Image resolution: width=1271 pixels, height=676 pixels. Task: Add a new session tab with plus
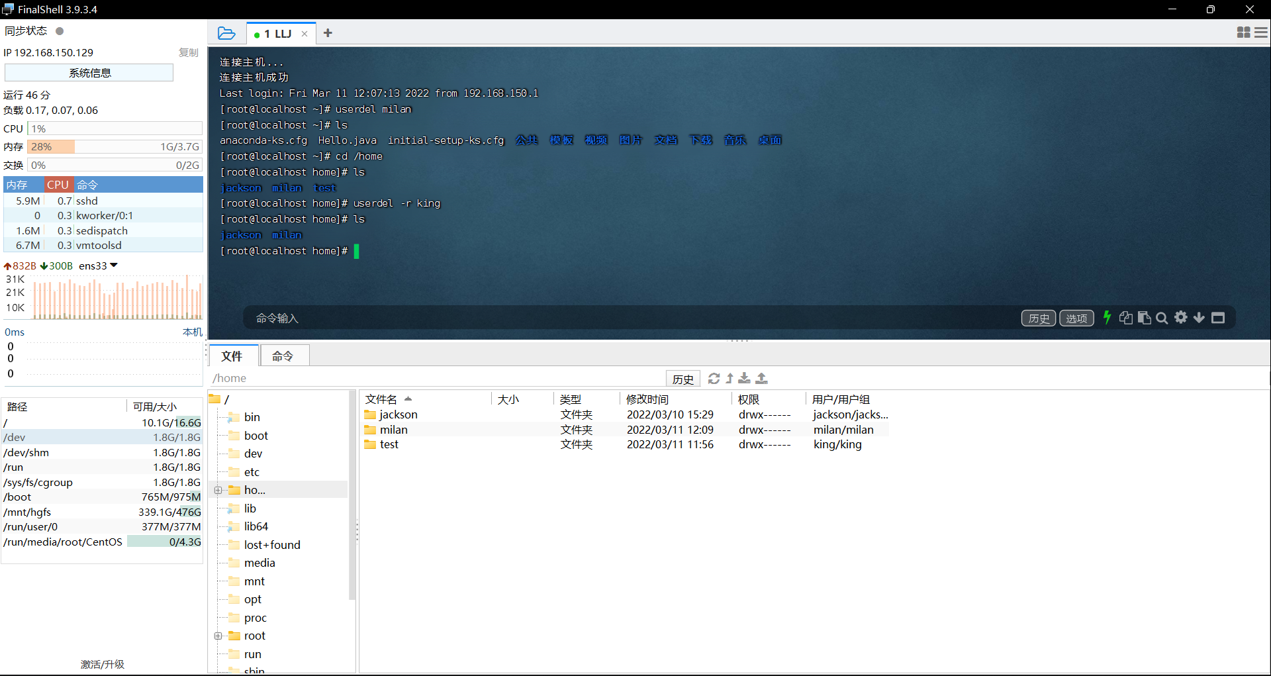(328, 33)
